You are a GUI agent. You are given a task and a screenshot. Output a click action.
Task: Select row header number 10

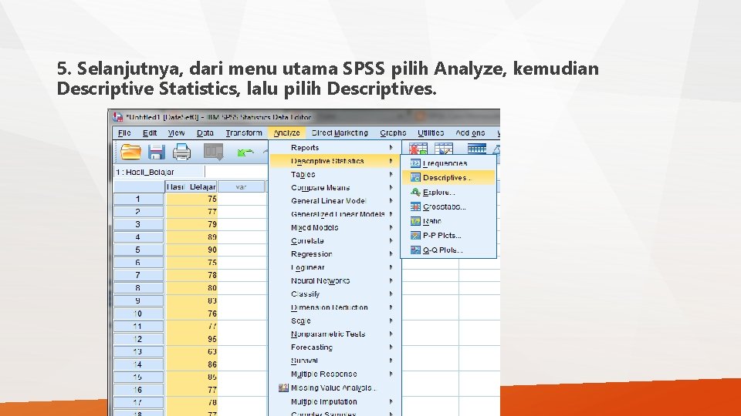[138, 314]
